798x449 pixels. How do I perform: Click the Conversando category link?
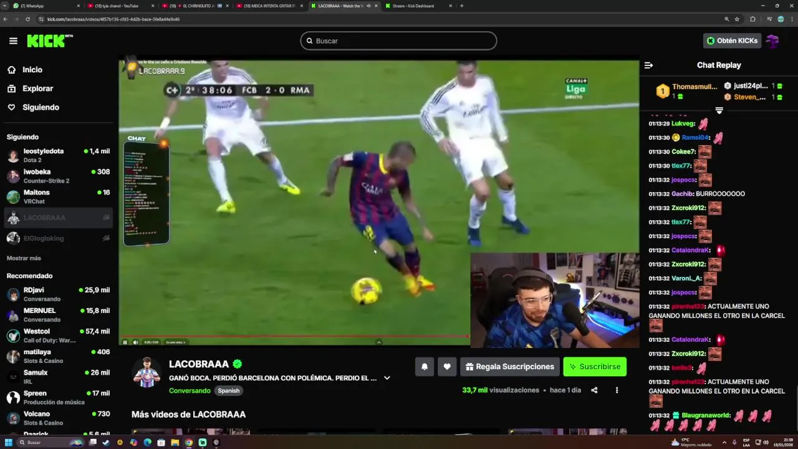pos(190,390)
